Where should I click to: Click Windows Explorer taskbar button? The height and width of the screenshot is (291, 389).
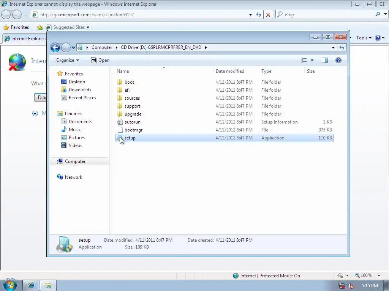pos(48,286)
